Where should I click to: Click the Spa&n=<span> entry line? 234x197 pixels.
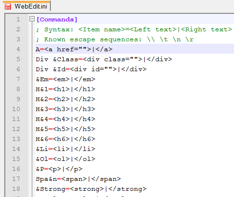pyautogui.click(x=78, y=179)
